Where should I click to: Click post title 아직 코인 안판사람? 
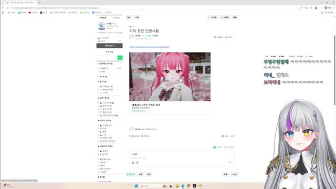click(144, 31)
